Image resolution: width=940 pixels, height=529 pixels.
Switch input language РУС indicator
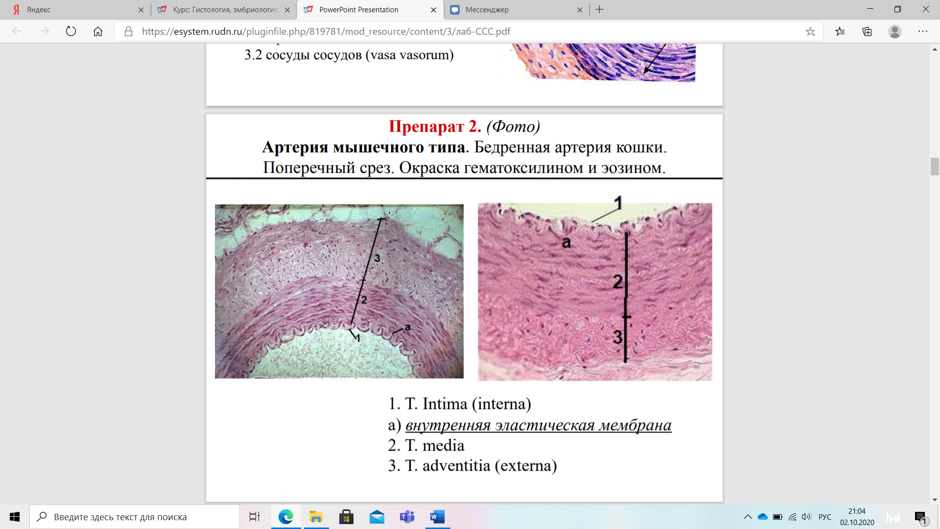tap(825, 517)
